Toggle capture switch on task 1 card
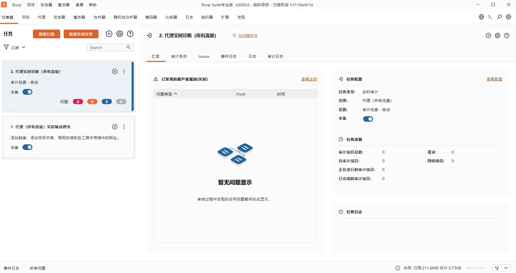The height and width of the screenshot is (273, 516). [x=28, y=147]
